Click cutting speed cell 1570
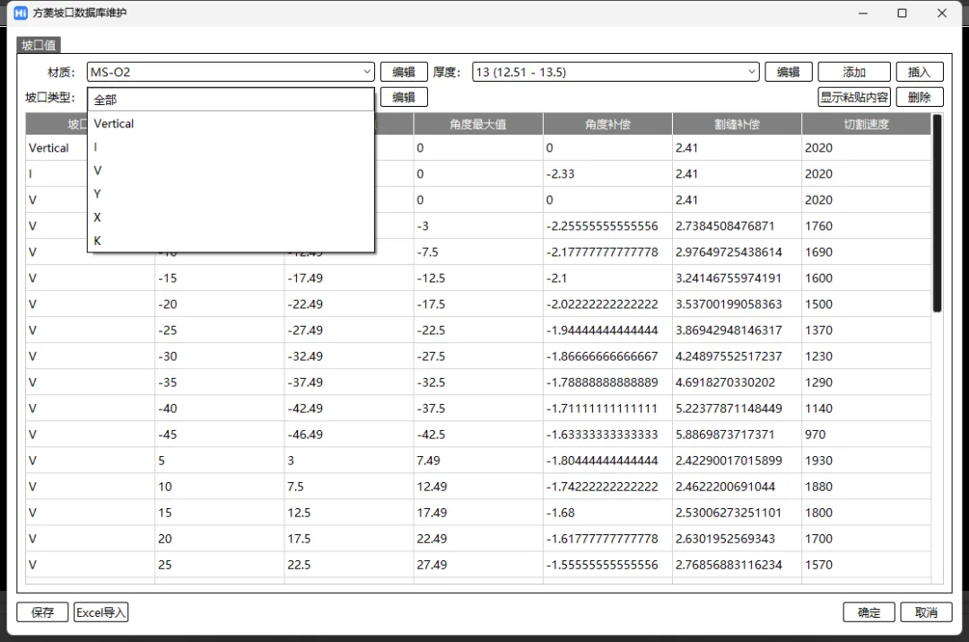Viewport: 969px width, 642px height. pyautogui.click(x=866, y=564)
